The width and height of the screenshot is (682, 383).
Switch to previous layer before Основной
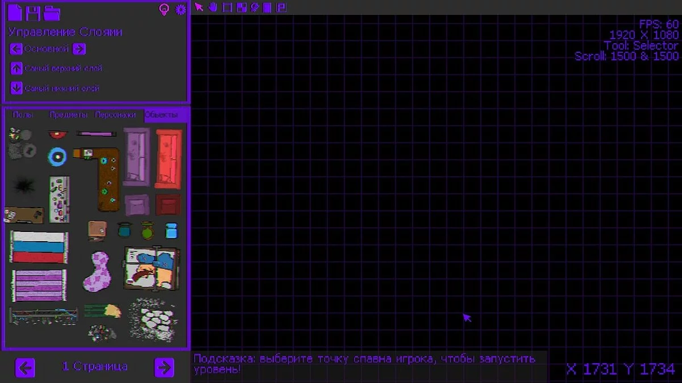point(16,49)
